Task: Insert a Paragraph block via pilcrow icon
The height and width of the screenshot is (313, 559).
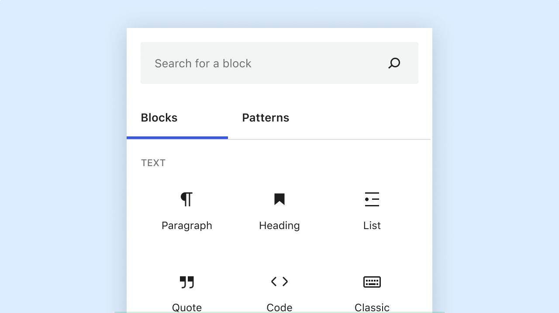Action: point(187,199)
